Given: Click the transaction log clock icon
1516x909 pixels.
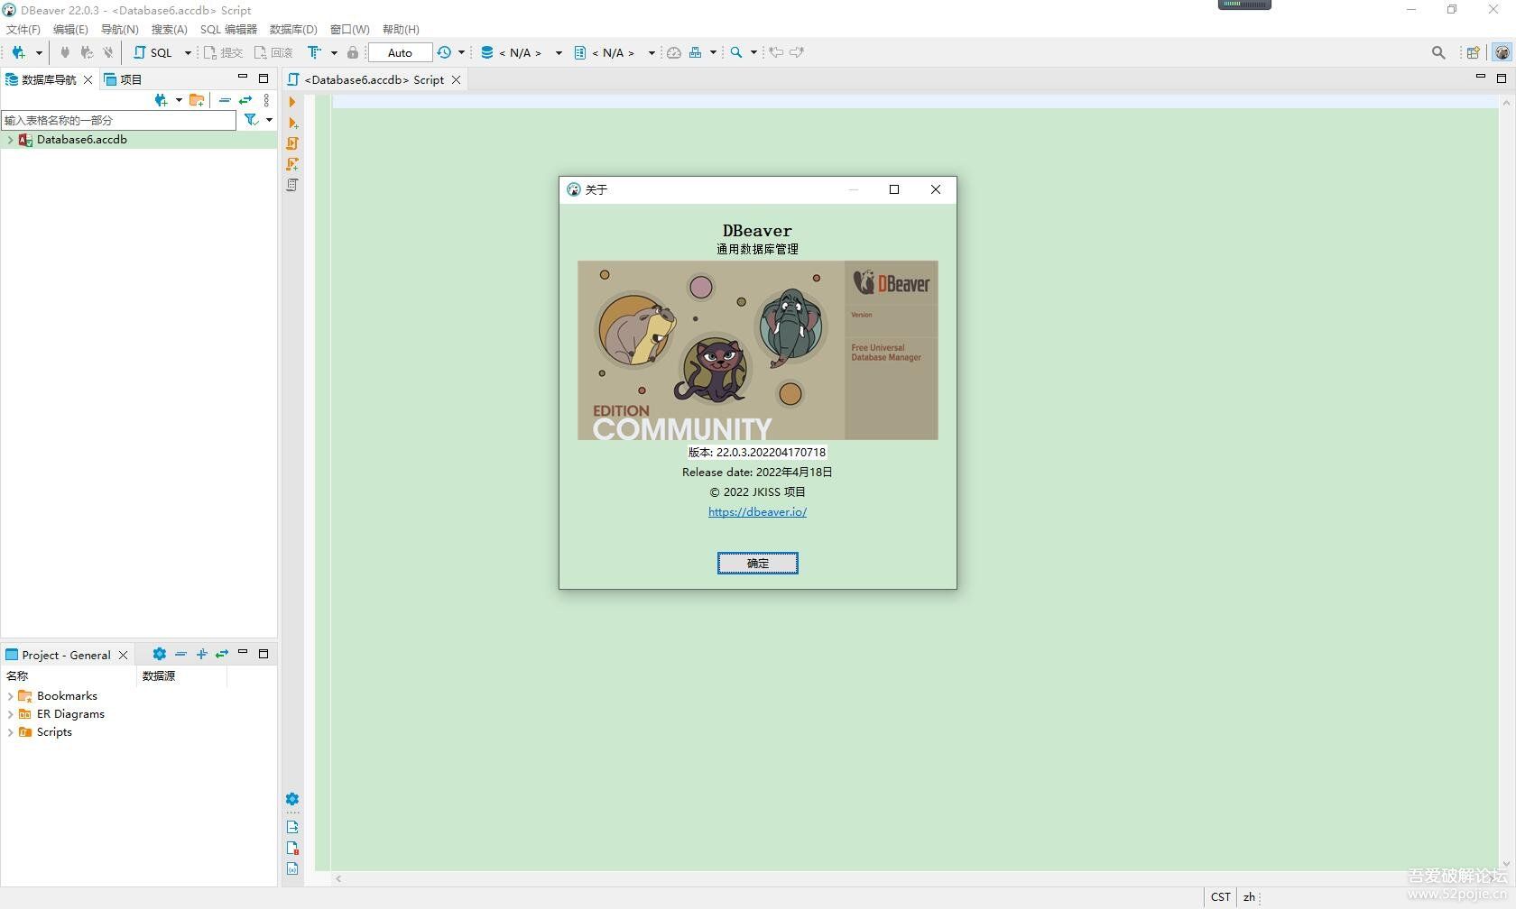Looking at the screenshot, I should click(x=444, y=52).
